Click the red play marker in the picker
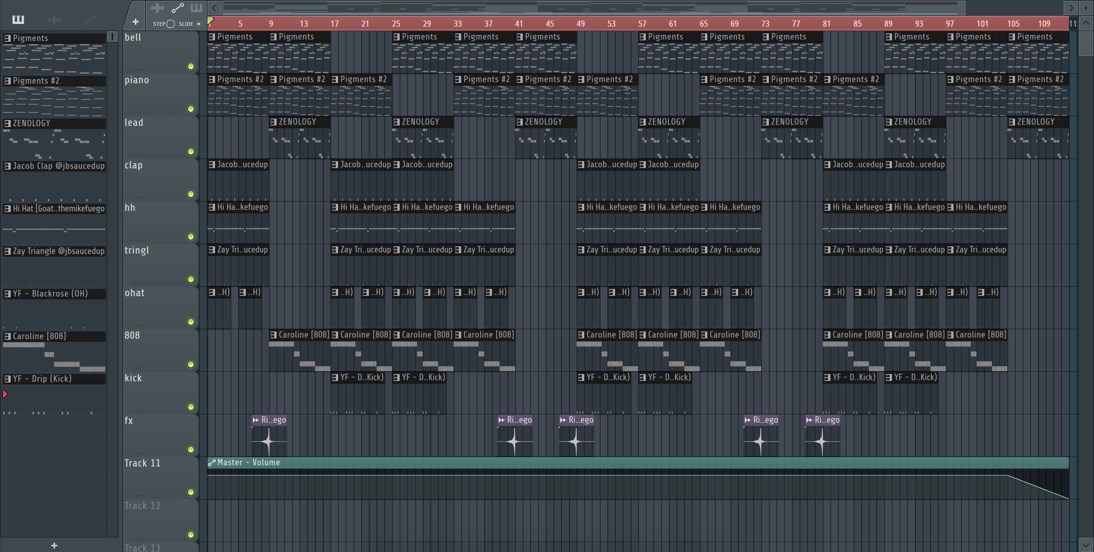The width and height of the screenshot is (1094, 552). [5, 394]
